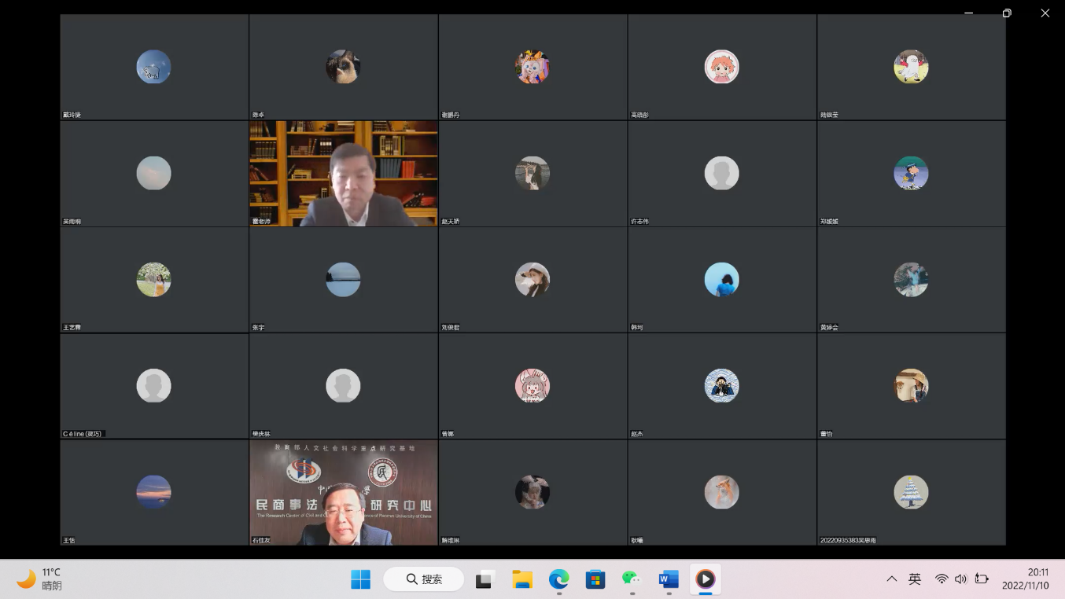Open Task View from the taskbar
The width and height of the screenshot is (1065, 599).
[x=485, y=579]
